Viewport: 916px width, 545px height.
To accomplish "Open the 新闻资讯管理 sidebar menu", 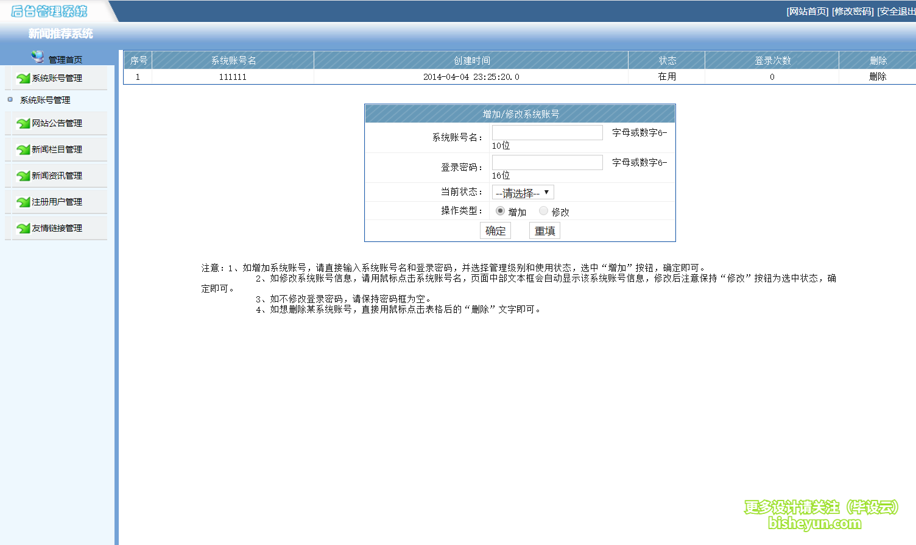I will pyautogui.click(x=57, y=176).
